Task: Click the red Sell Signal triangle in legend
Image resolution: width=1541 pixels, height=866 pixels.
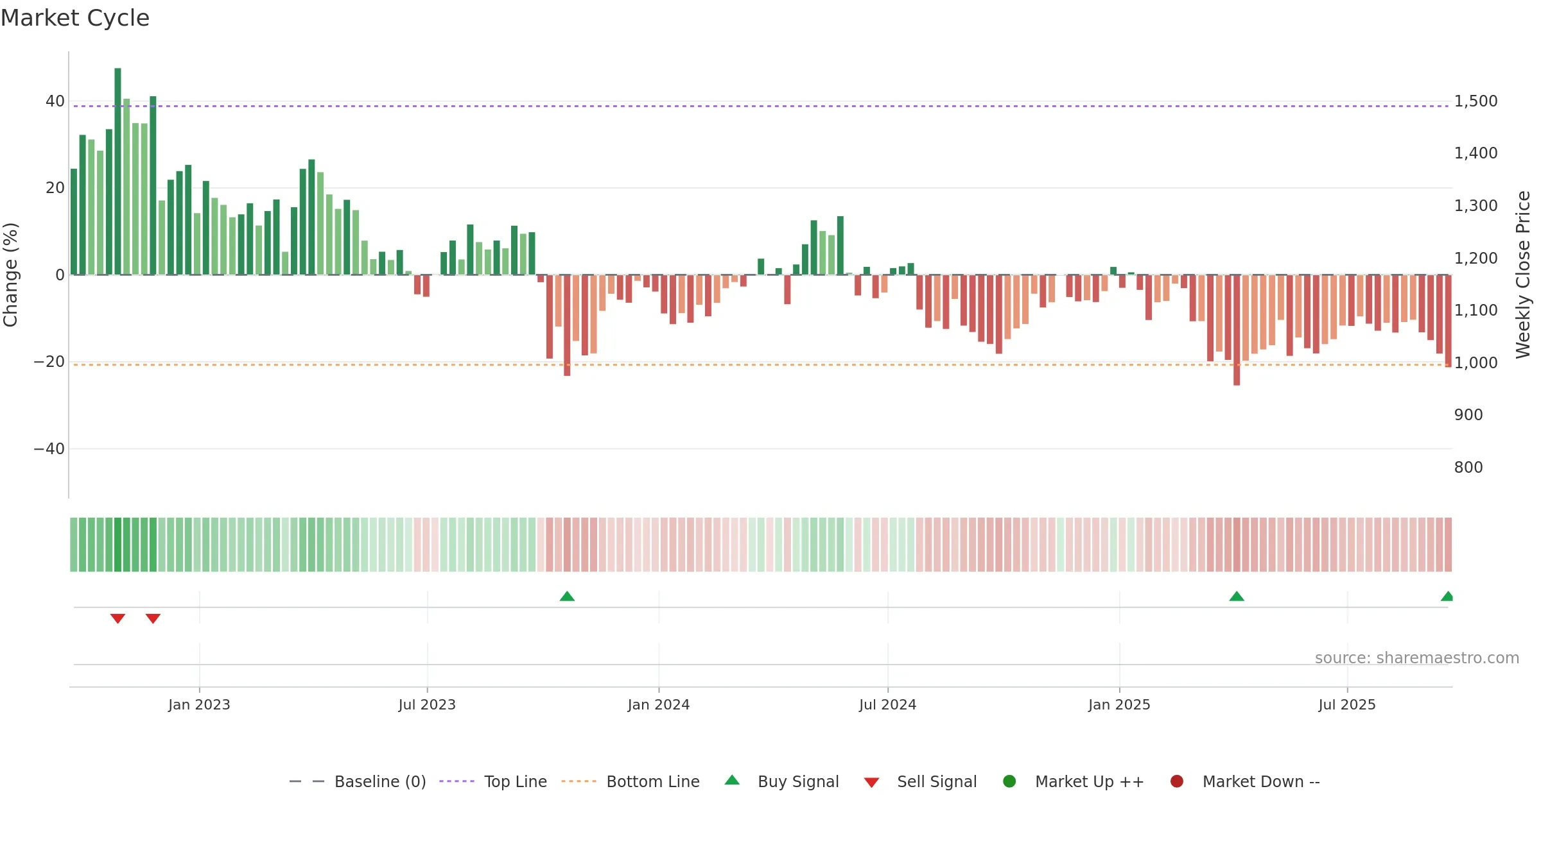Action: point(871,783)
